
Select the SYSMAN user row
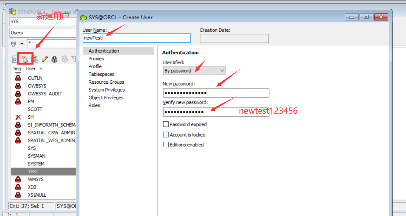[x=43, y=156]
